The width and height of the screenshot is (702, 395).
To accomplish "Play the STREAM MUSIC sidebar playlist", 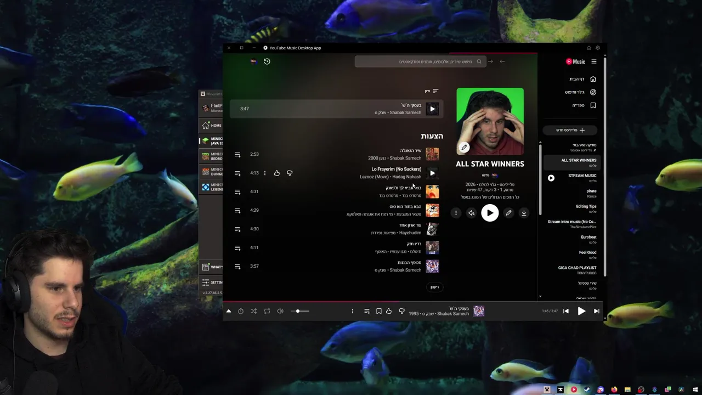I will pyautogui.click(x=551, y=178).
